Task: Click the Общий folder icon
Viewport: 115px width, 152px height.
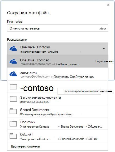Action: (x=13, y=136)
